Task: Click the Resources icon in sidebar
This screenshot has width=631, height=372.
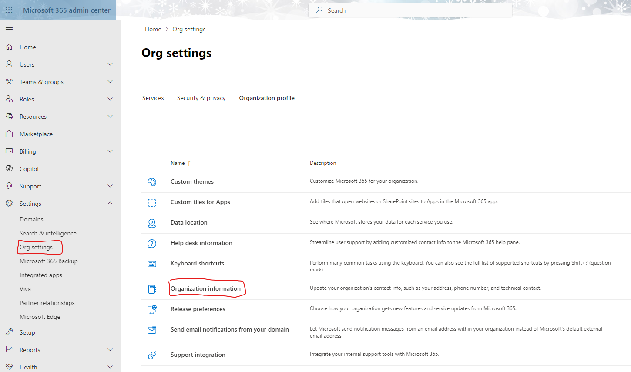Action: point(9,116)
